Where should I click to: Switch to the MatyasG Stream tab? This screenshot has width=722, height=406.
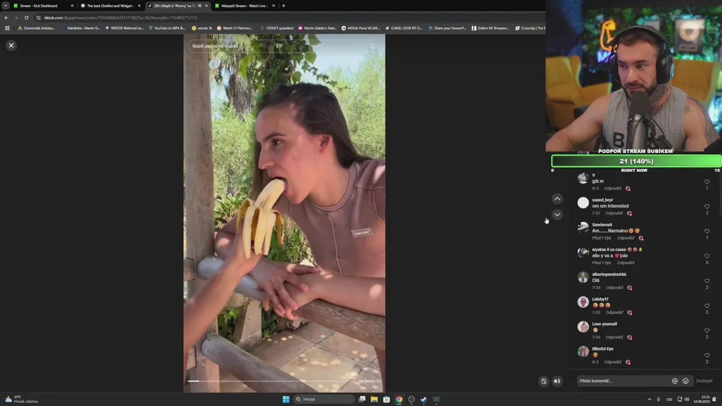click(245, 6)
